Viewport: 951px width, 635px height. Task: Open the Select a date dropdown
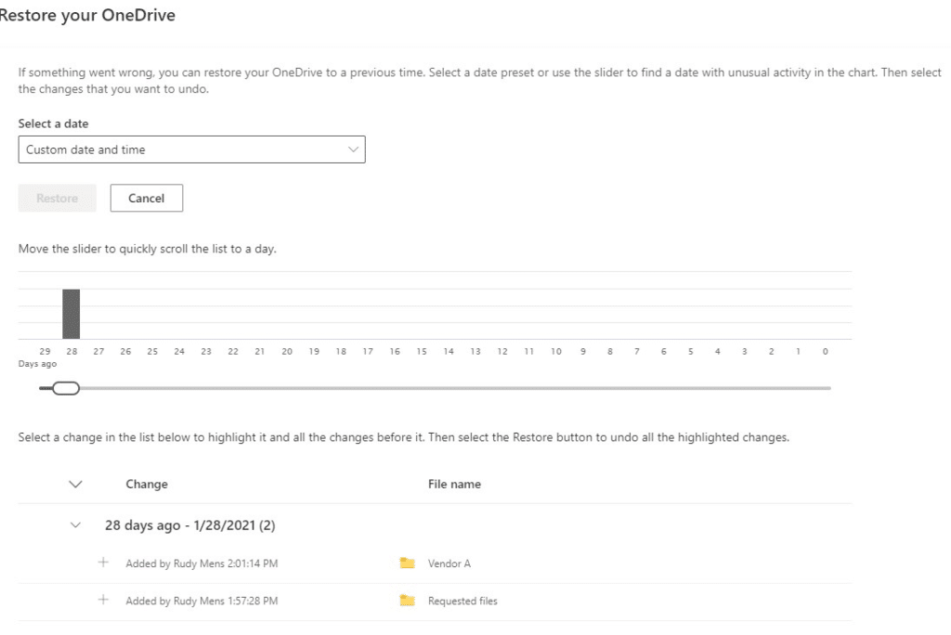click(191, 149)
